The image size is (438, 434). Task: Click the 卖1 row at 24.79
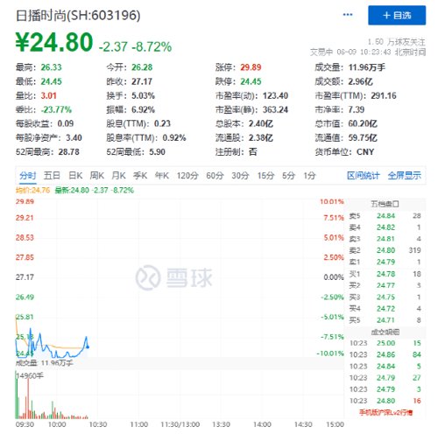[385, 262]
